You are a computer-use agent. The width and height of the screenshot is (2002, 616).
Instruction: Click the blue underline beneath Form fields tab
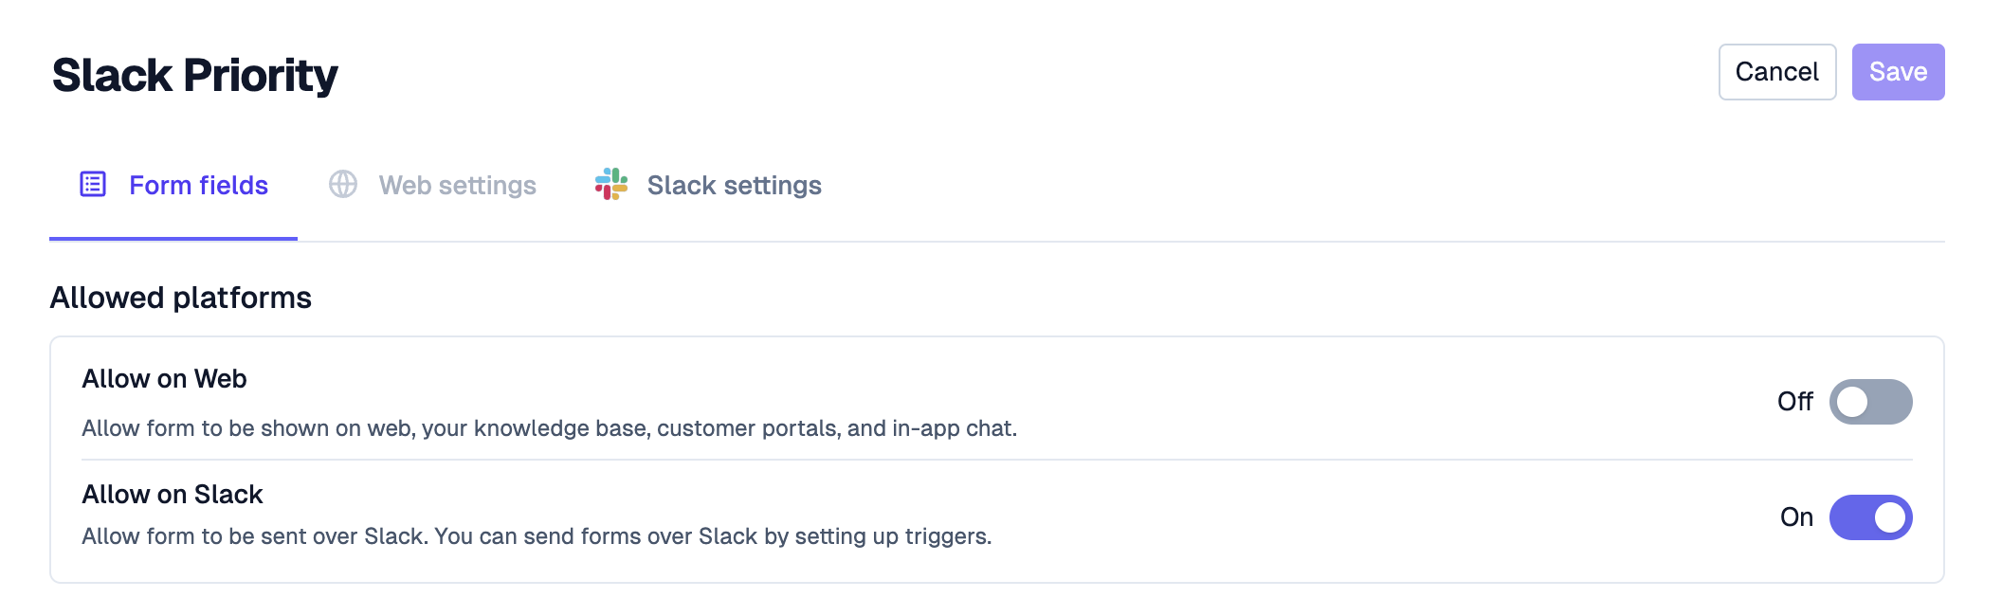(173, 239)
